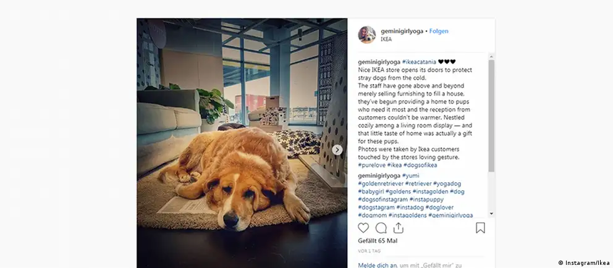This screenshot has height=268, width=613.
Task: Share the post with share icon
Action: click(x=398, y=228)
